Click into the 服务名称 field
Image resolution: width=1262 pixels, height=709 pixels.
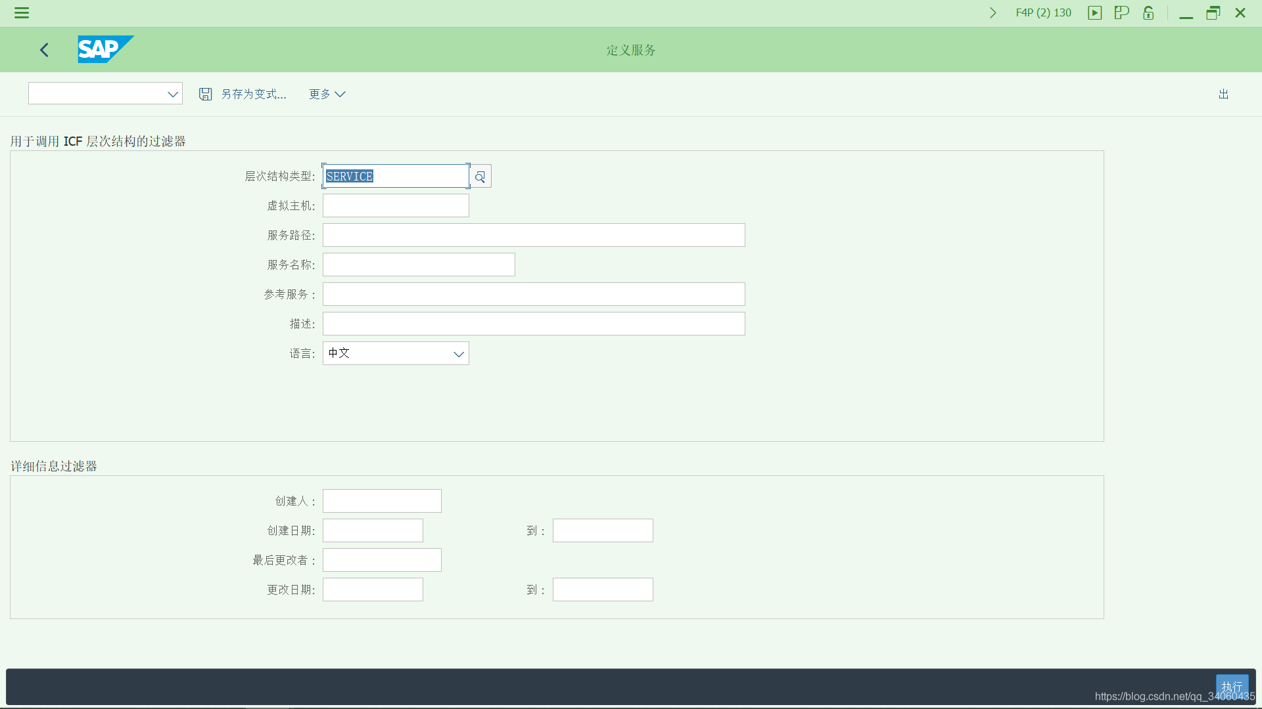coord(419,265)
